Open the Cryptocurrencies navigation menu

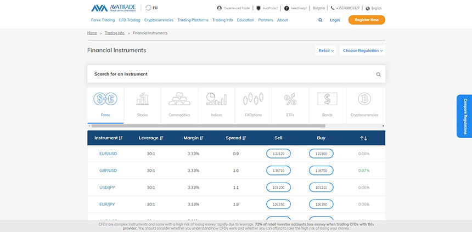tap(159, 20)
